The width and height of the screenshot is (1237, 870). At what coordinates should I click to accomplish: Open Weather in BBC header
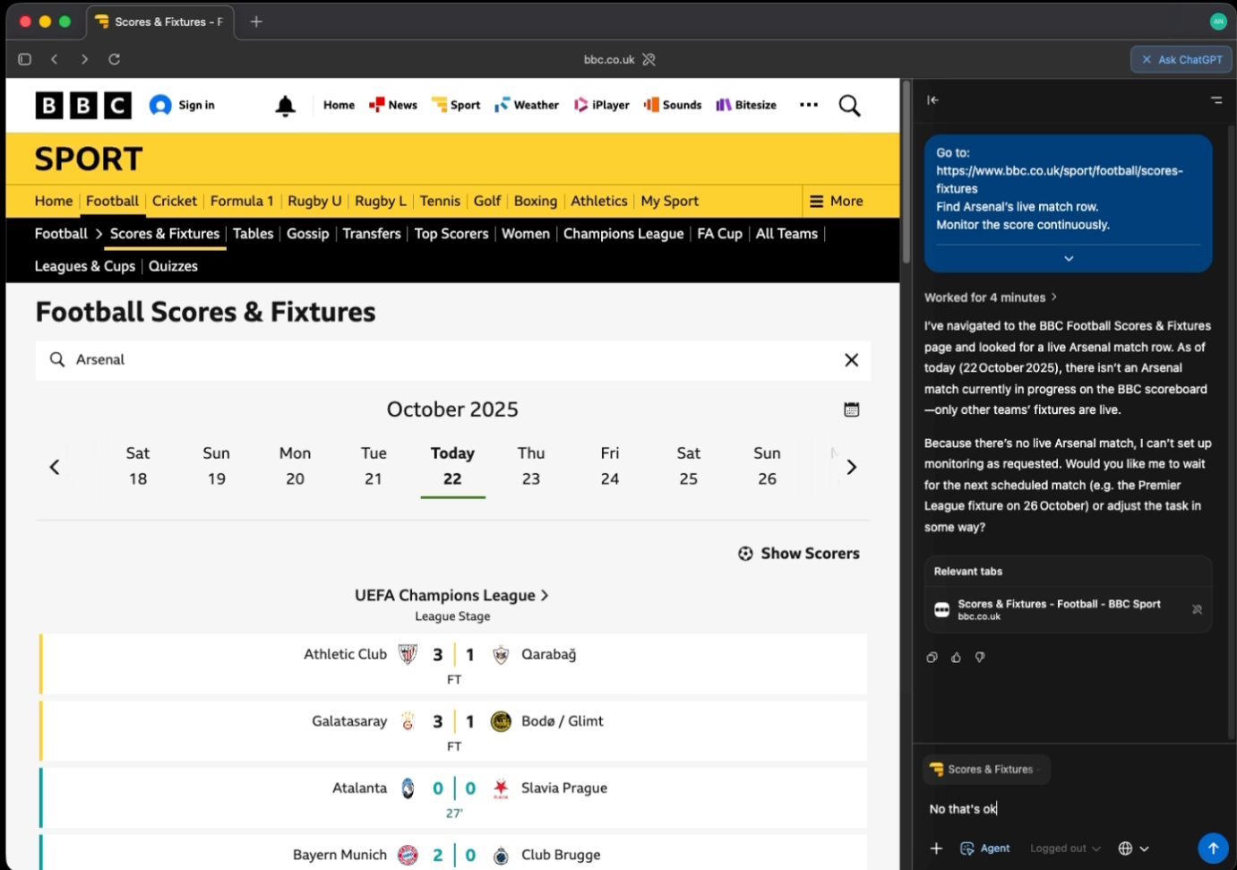point(527,105)
